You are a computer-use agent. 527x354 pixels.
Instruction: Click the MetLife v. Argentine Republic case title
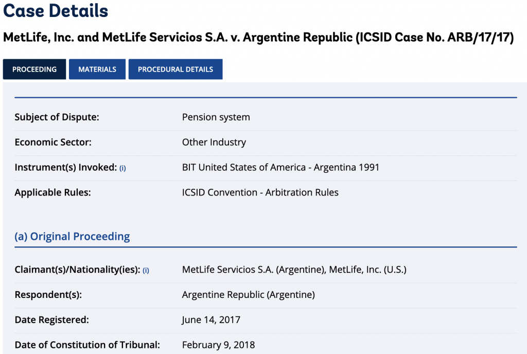(x=258, y=37)
